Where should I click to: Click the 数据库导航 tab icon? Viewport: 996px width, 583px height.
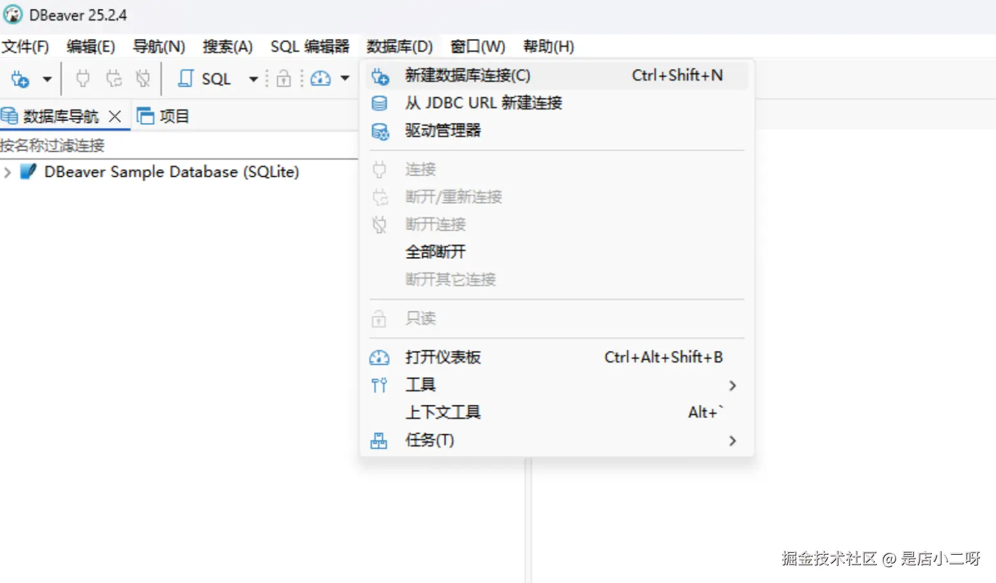(x=10, y=116)
